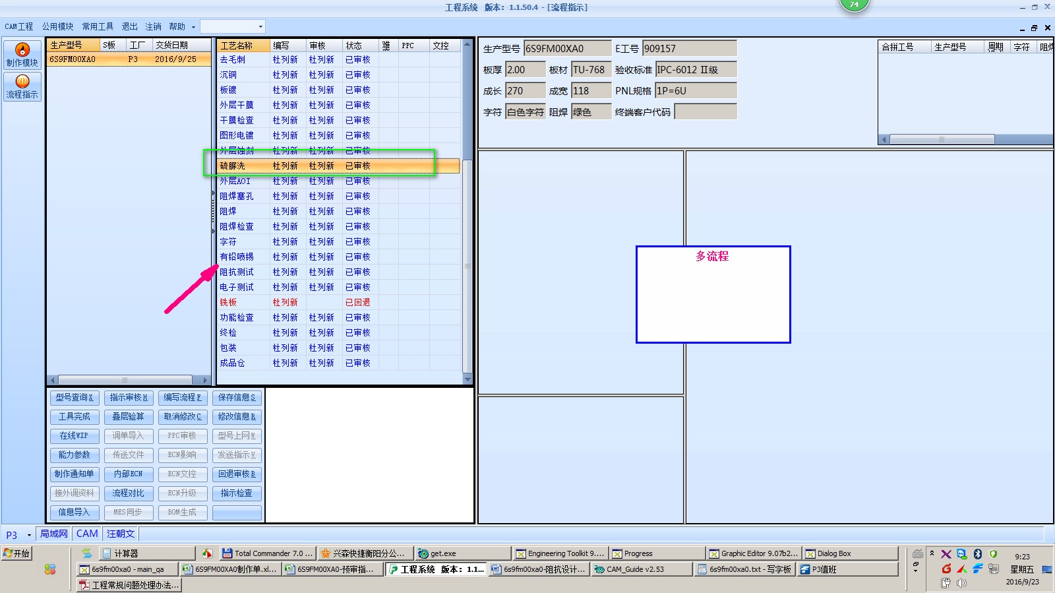Select the 外层AOI process row
The width and height of the screenshot is (1055, 593).
[340, 181]
